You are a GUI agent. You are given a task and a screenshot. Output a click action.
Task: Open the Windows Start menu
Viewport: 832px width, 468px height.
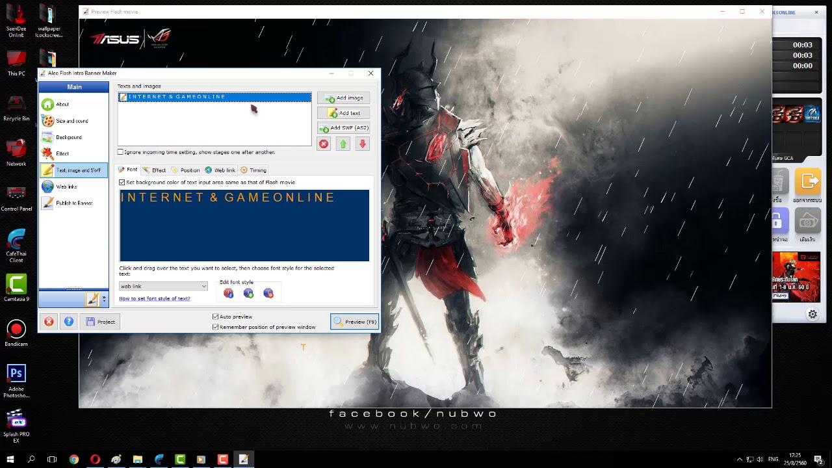point(10,460)
